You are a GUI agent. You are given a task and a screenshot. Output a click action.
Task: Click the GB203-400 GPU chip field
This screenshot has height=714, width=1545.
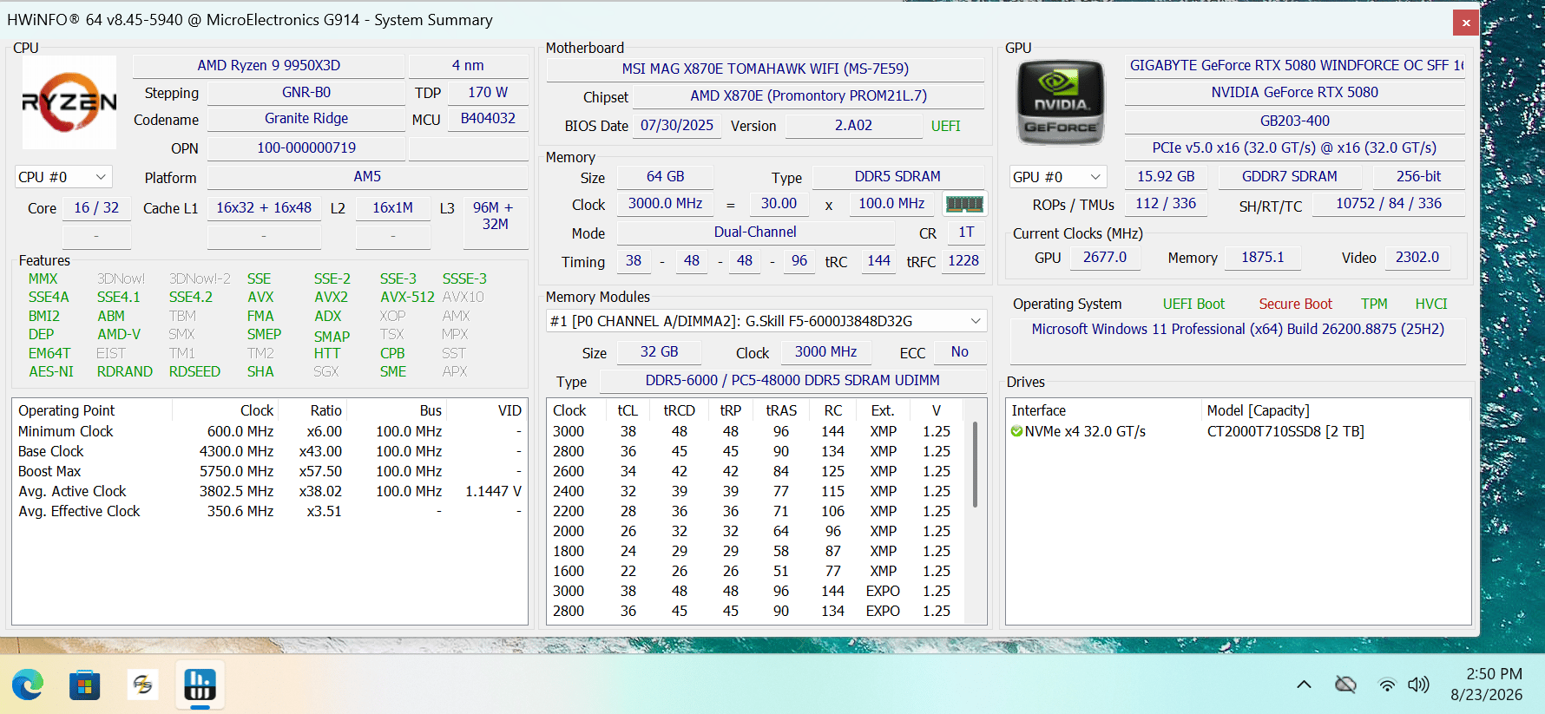(x=1295, y=121)
